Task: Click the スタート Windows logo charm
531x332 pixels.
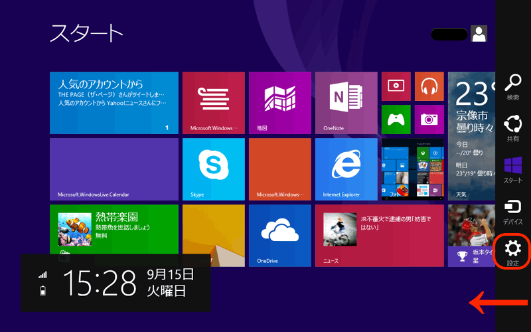Action: click(512, 169)
